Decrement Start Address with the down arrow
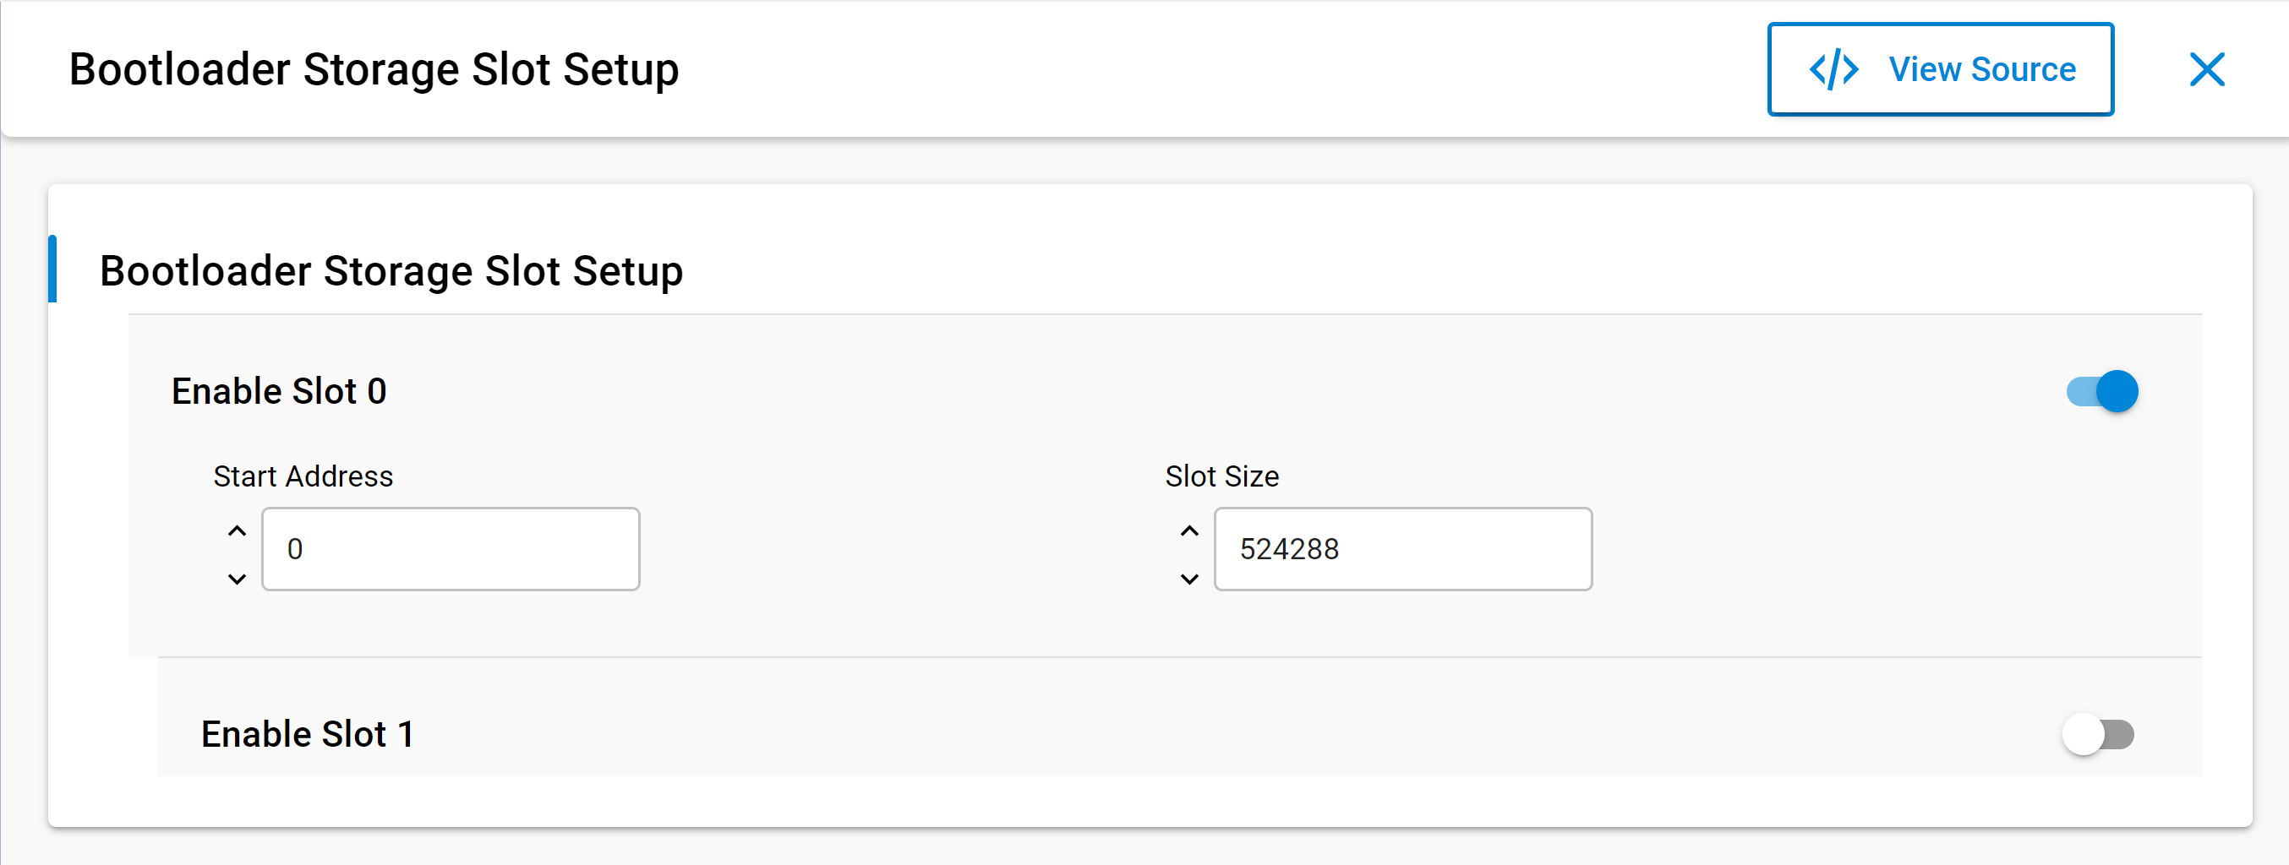The height and width of the screenshot is (865, 2289). pos(237,579)
